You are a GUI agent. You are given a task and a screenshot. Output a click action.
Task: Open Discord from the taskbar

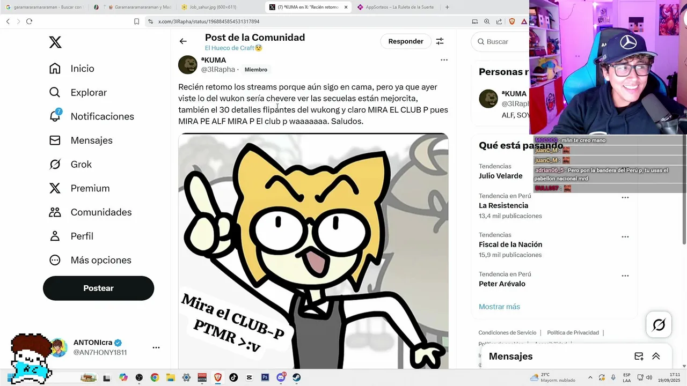point(281,378)
